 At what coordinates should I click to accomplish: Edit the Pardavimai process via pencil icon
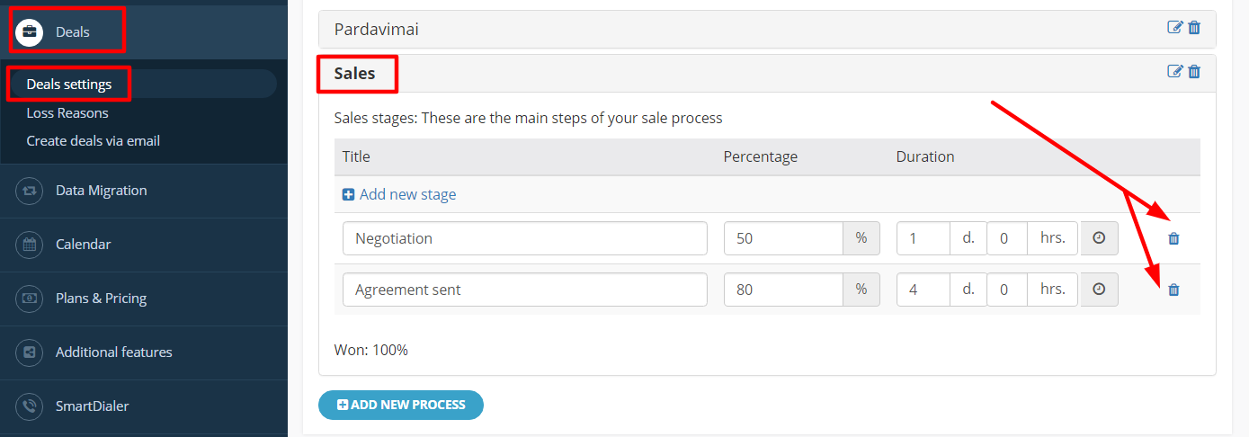(1174, 27)
